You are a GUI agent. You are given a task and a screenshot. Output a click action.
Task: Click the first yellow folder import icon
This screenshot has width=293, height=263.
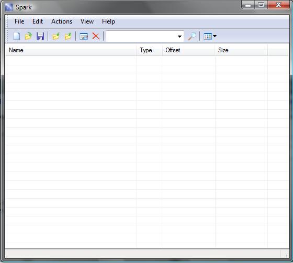pos(56,36)
